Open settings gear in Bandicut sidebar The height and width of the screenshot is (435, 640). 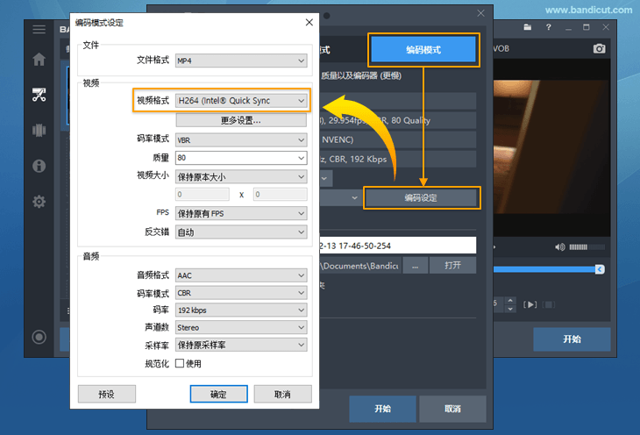39,202
